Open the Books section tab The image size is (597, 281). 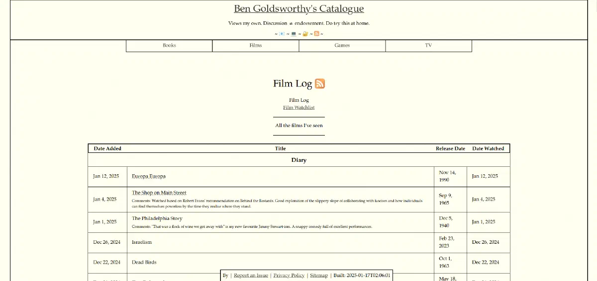click(169, 46)
